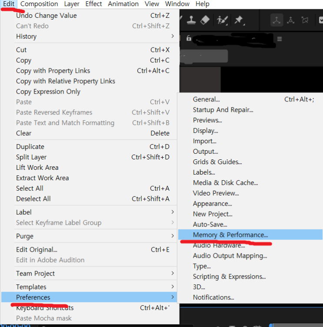Select the Roto Brush tool
This screenshot has width=323, height=327.
pyautogui.click(x=223, y=20)
